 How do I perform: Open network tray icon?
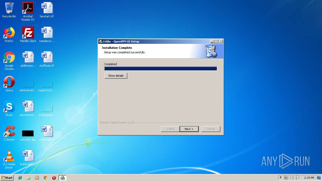pyautogui.click(x=286, y=178)
